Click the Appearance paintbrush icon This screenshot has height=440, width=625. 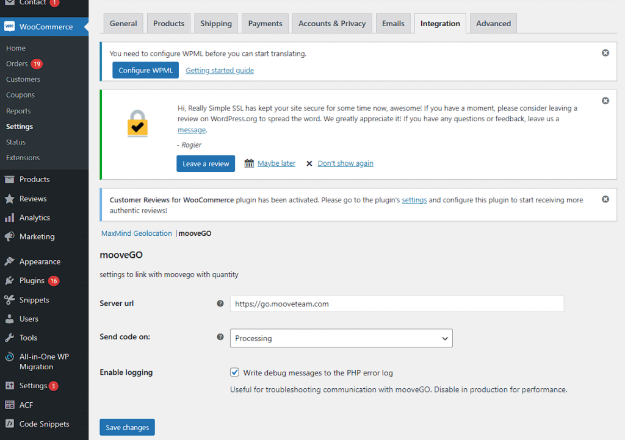click(10, 261)
